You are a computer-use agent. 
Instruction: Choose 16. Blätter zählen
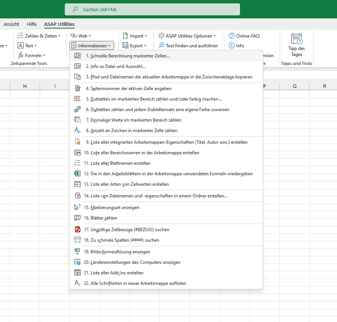click(x=166, y=218)
